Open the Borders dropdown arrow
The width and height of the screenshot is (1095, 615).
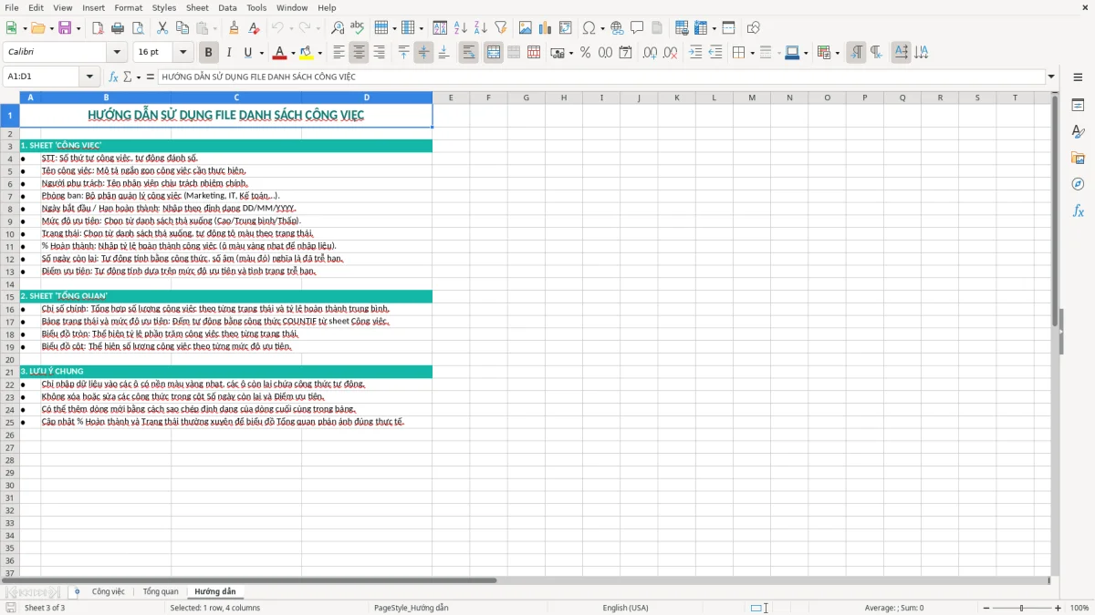pyautogui.click(x=752, y=53)
